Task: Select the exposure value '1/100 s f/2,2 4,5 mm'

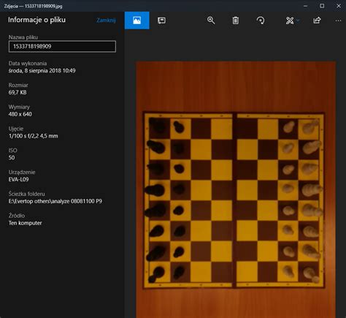Action: click(34, 136)
